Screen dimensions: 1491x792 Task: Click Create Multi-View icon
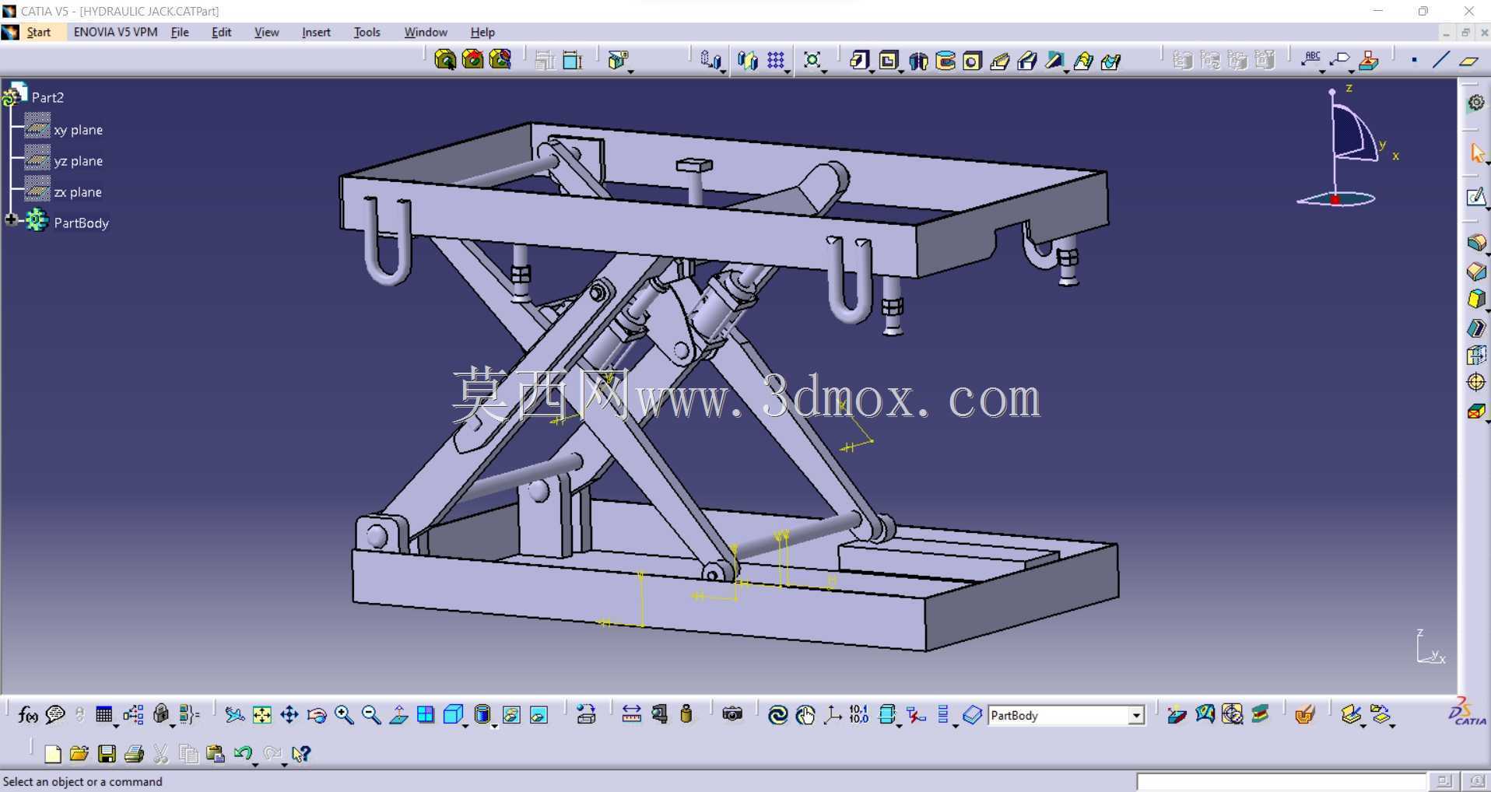coord(426,714)
